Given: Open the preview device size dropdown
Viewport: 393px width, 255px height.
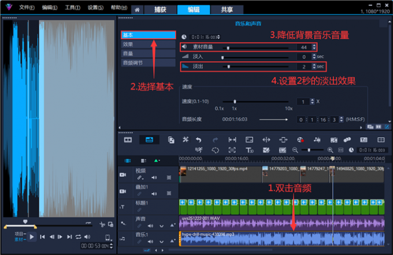Looking at the screenshot, I should pos(107,238).
